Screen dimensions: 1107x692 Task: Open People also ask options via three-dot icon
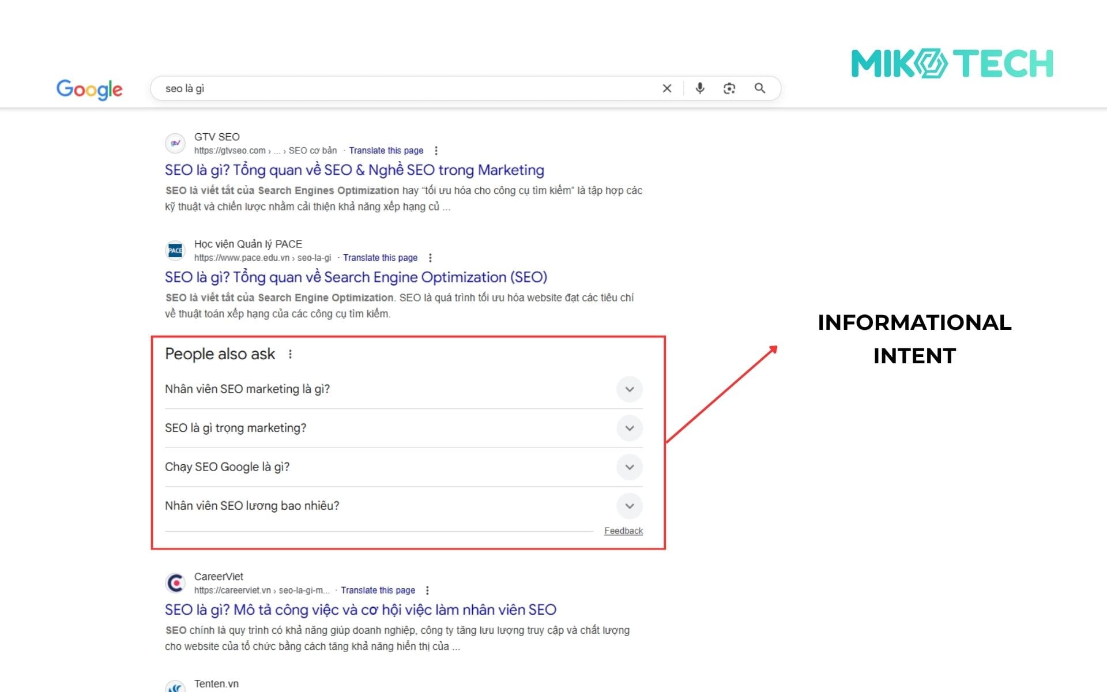click(x=291, y=354)
